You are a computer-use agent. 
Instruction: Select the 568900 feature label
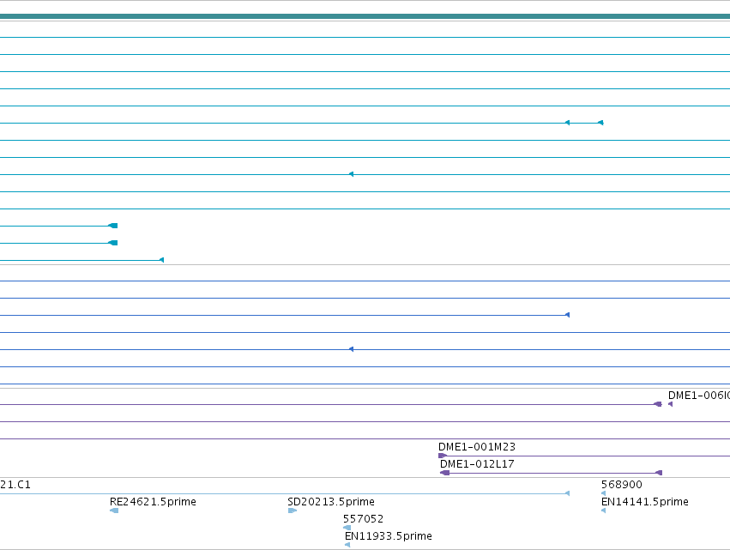coord(622,484)
